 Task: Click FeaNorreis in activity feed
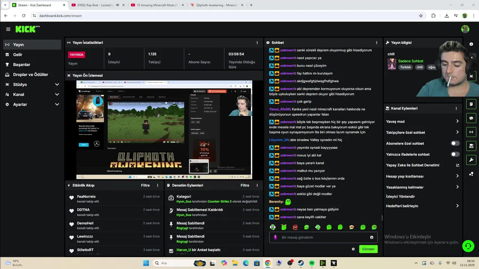[86, 197]
